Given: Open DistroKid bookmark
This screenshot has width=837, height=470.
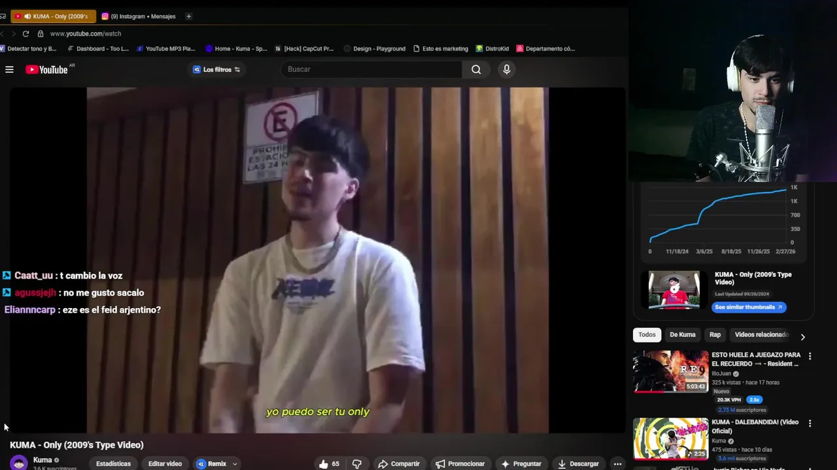Looking at the screenshot, I should click(492, 48).
